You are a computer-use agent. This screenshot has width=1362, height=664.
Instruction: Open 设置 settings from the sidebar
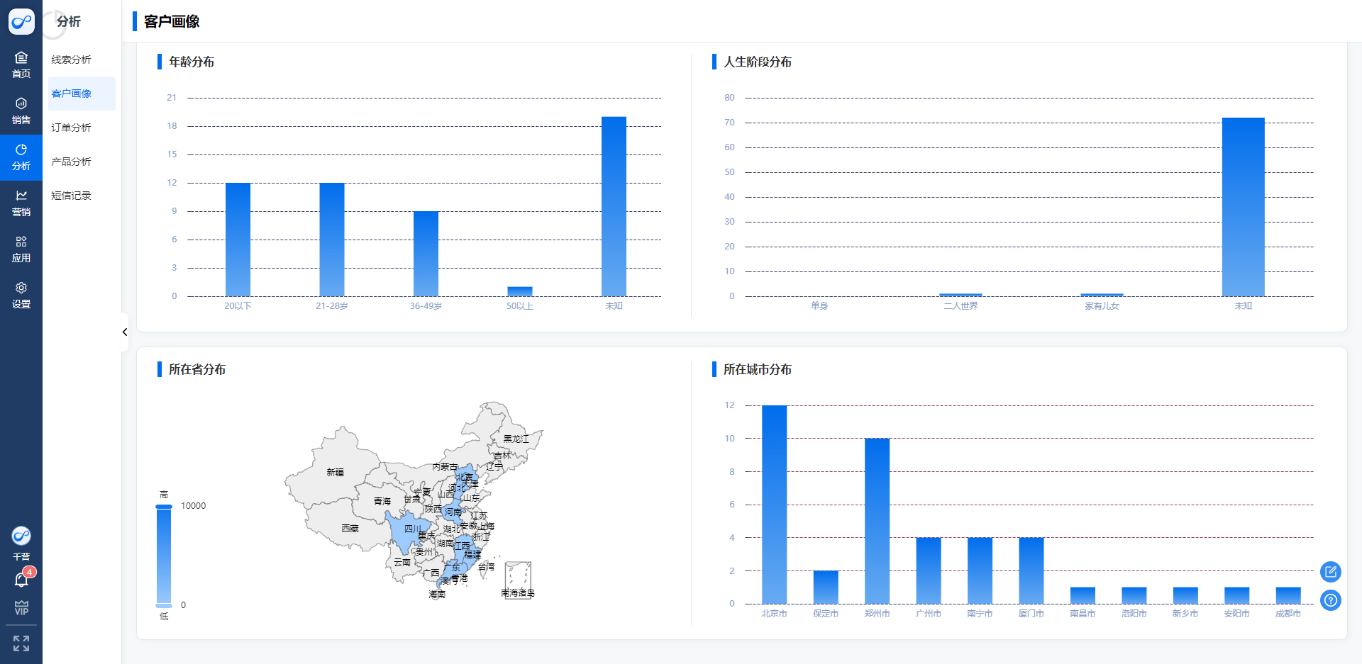pyautogui.click(x=21, y=295)
